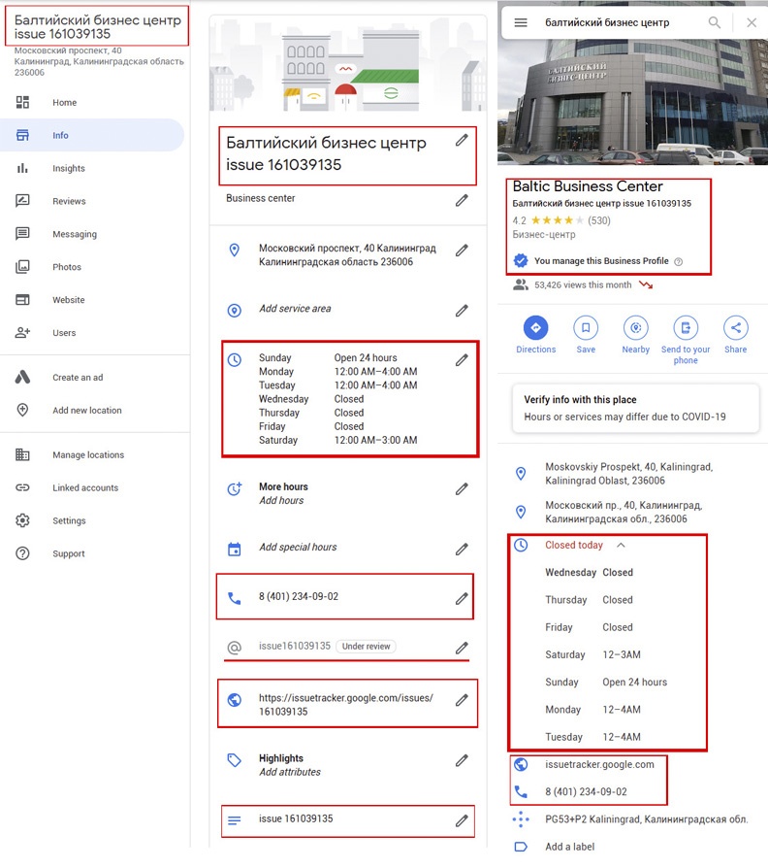This screenshot has height=868, width=768.
Task: Click 53,426 views this month
Action: click(583, 284)
